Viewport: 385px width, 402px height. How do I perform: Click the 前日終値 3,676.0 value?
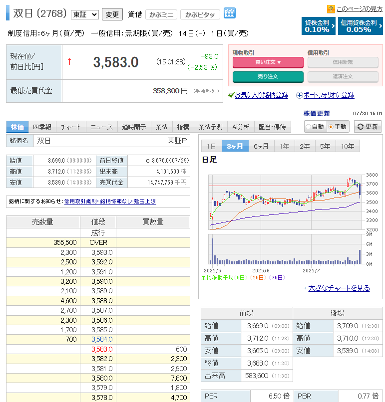(167, 161)
